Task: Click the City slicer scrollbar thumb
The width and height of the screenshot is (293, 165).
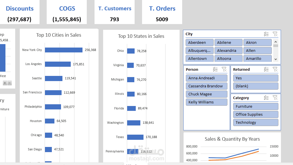Action: (x=276, y=46)
